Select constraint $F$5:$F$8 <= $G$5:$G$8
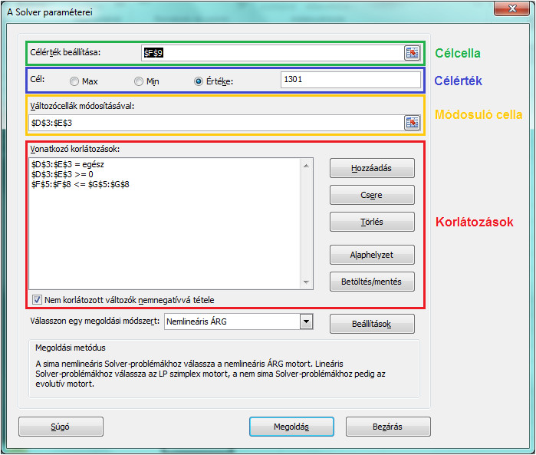This screenshot has height=455, width=536. tap(81, 184)
